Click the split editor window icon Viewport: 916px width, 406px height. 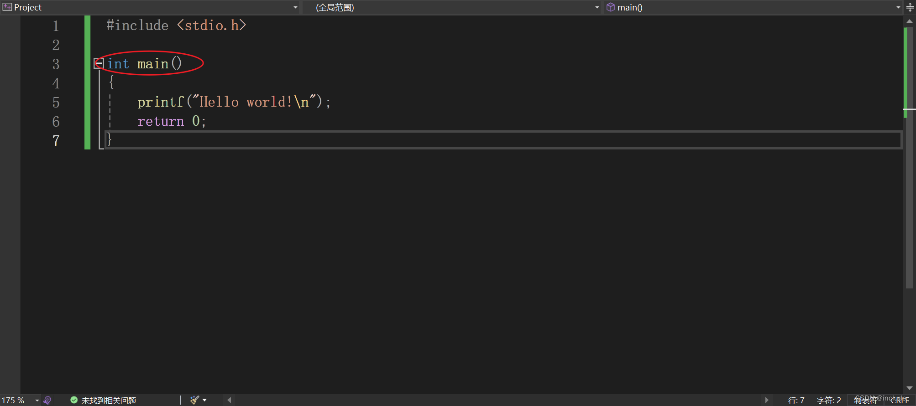point(910,7)
